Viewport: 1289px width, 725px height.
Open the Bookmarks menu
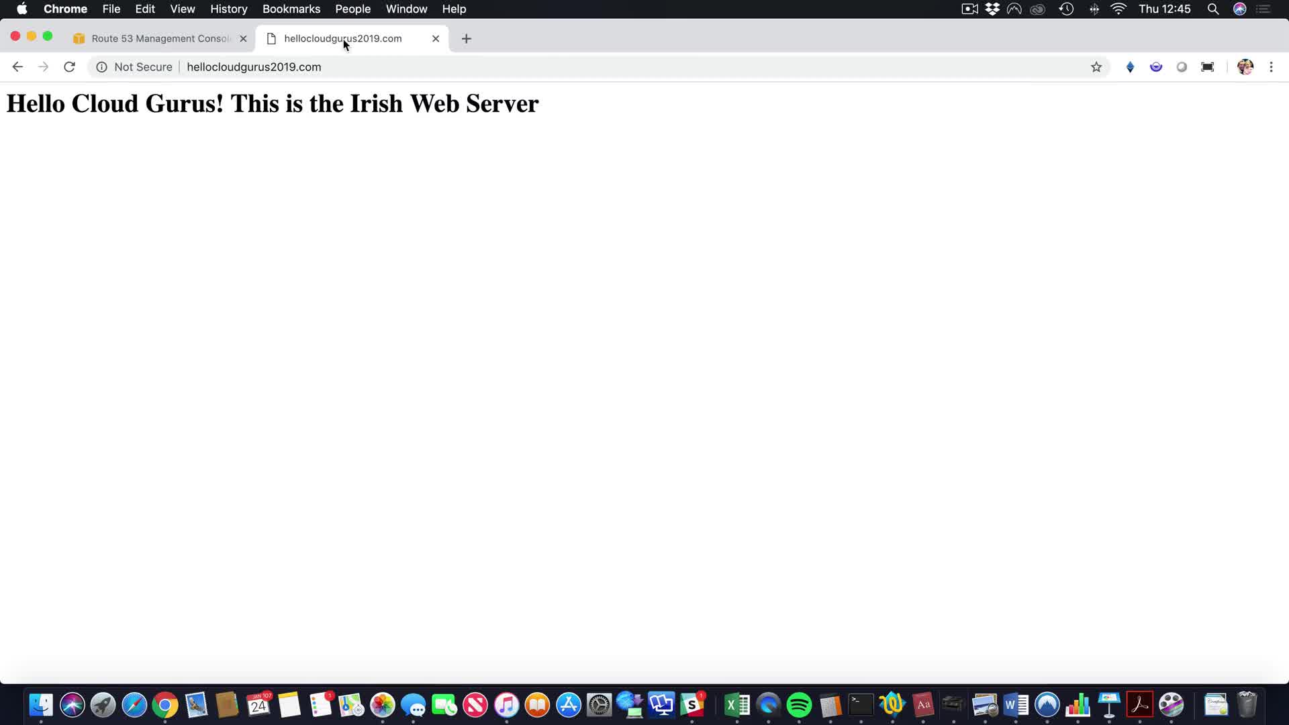[x=291, y=9]
